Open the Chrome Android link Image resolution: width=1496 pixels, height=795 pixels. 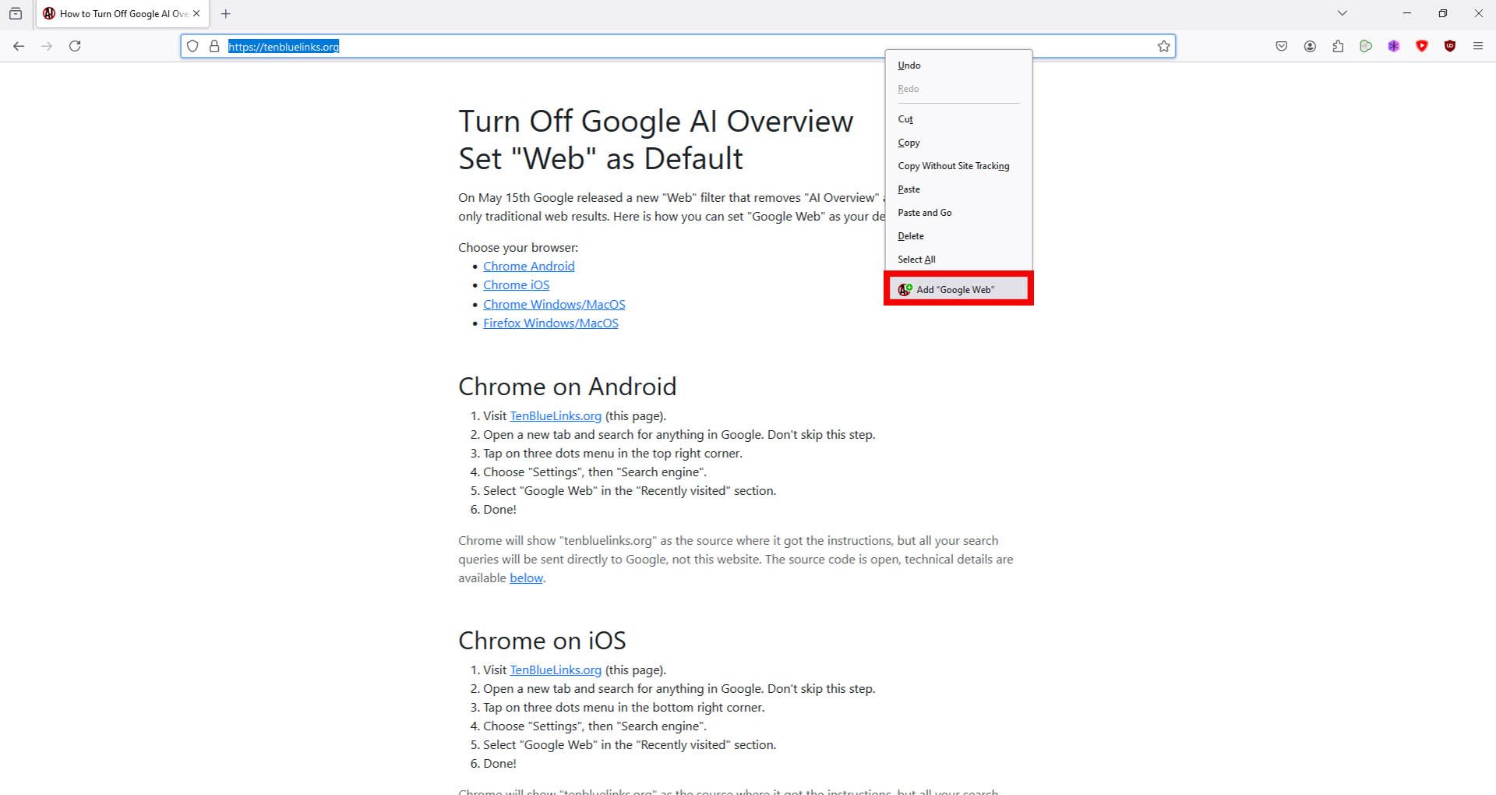[528, 267]
